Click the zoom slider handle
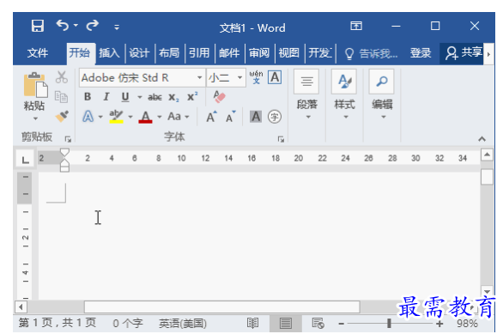The image size is (503, 334). pyautogui.click(x=389, y=323)
